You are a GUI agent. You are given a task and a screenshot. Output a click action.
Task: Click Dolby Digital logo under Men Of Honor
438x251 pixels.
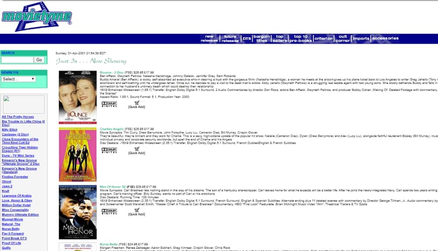click(x=109, y=212)
